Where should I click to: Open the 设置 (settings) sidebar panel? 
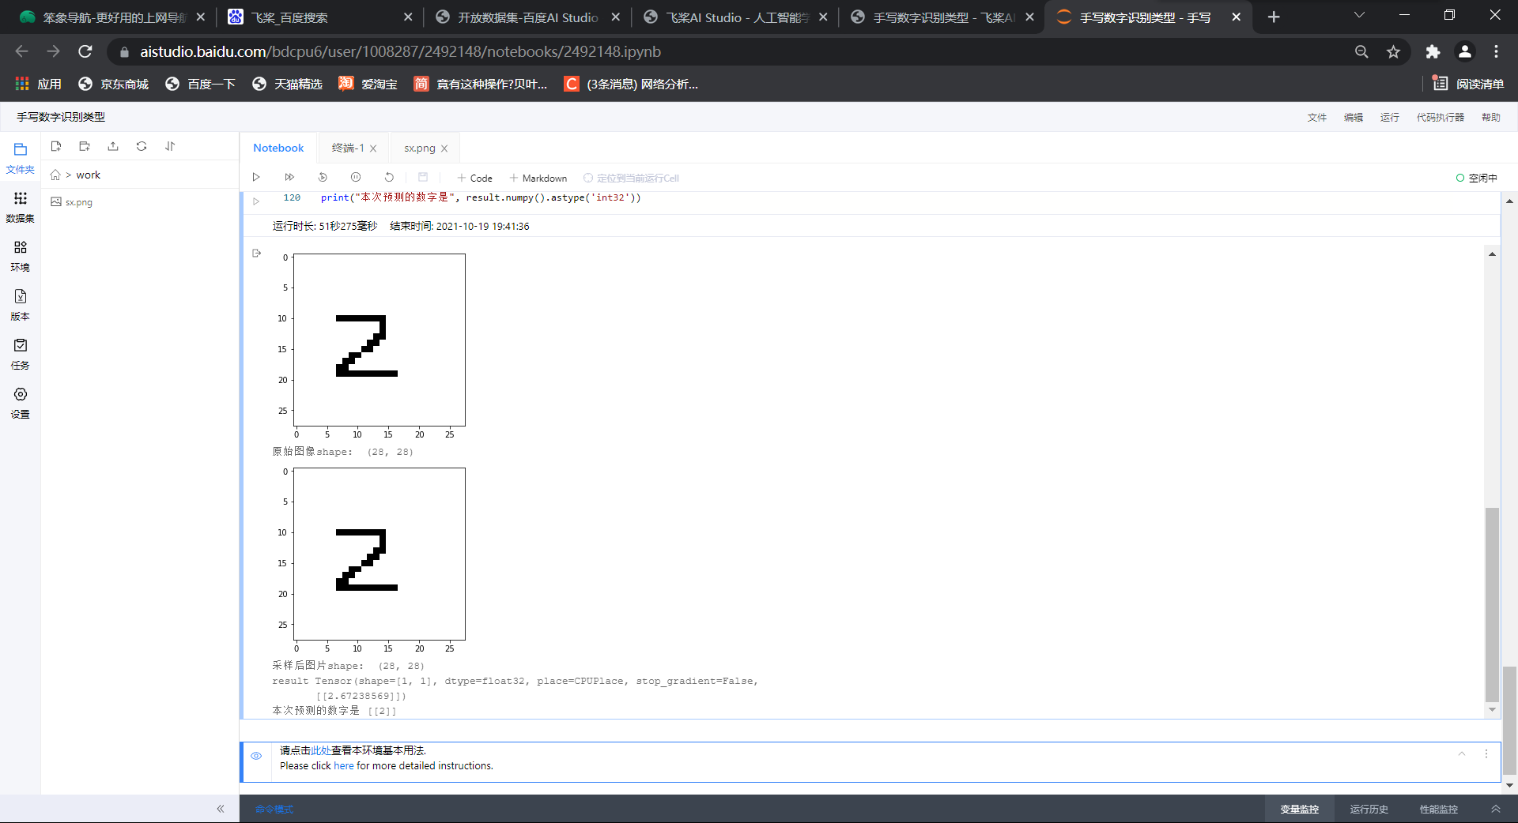coord(20,402)
